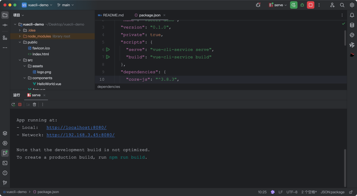This screenshot has width=357, height=196.
Task: Go to line via 10:25 indicator
Action: pyautogui.click(x=262, y=192)
